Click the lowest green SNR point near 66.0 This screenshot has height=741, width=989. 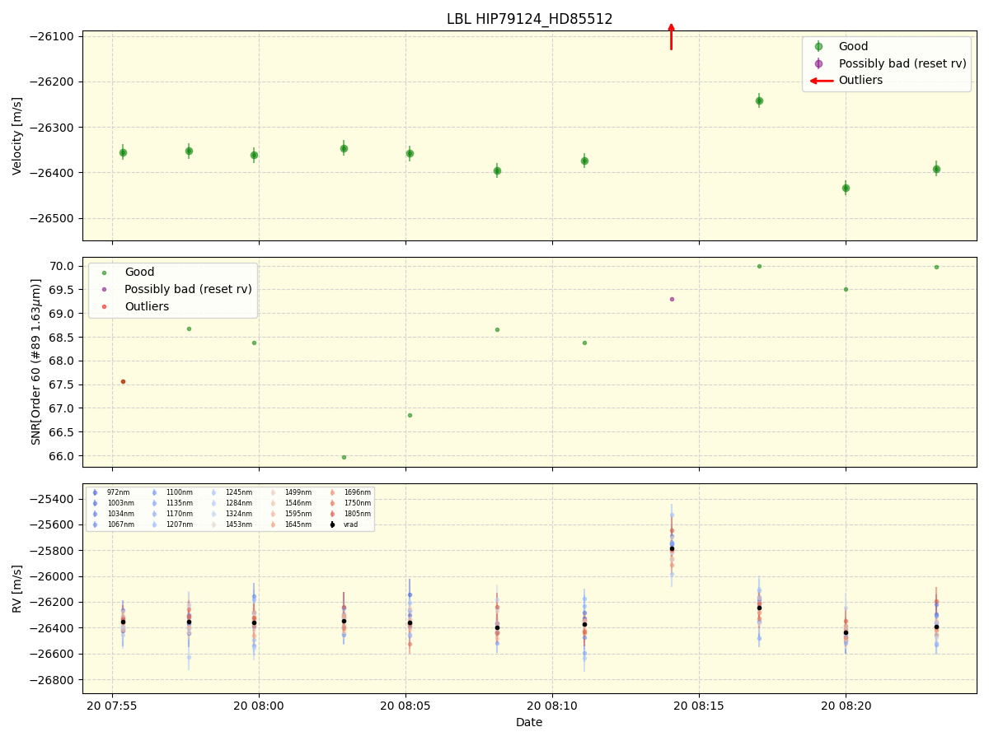pos(344,457)
